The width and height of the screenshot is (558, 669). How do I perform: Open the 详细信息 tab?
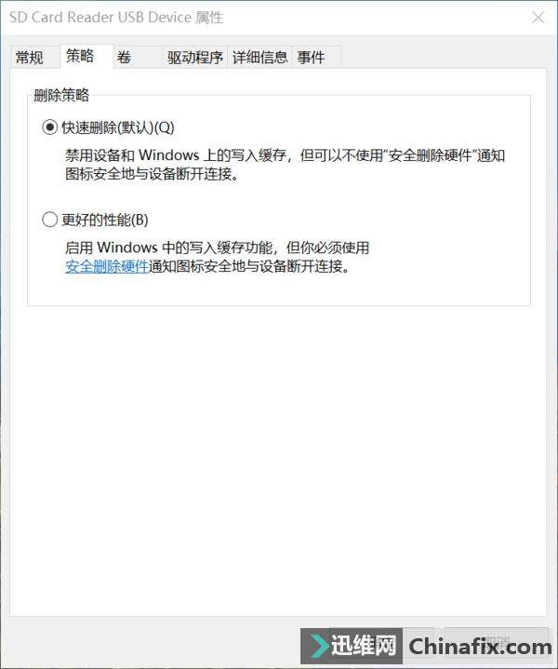click(259, 57)
